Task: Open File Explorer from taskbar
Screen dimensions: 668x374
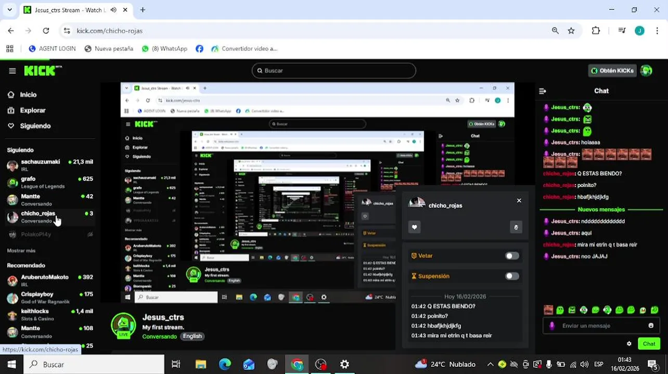Action: click(x=200, y=364)
